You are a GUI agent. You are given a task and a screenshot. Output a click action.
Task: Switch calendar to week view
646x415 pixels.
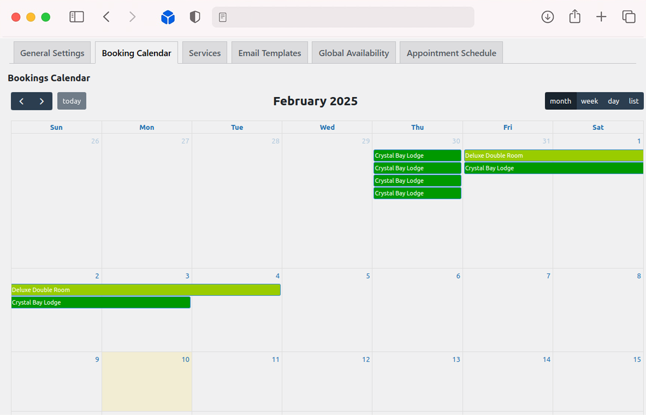tap(589, 101)
